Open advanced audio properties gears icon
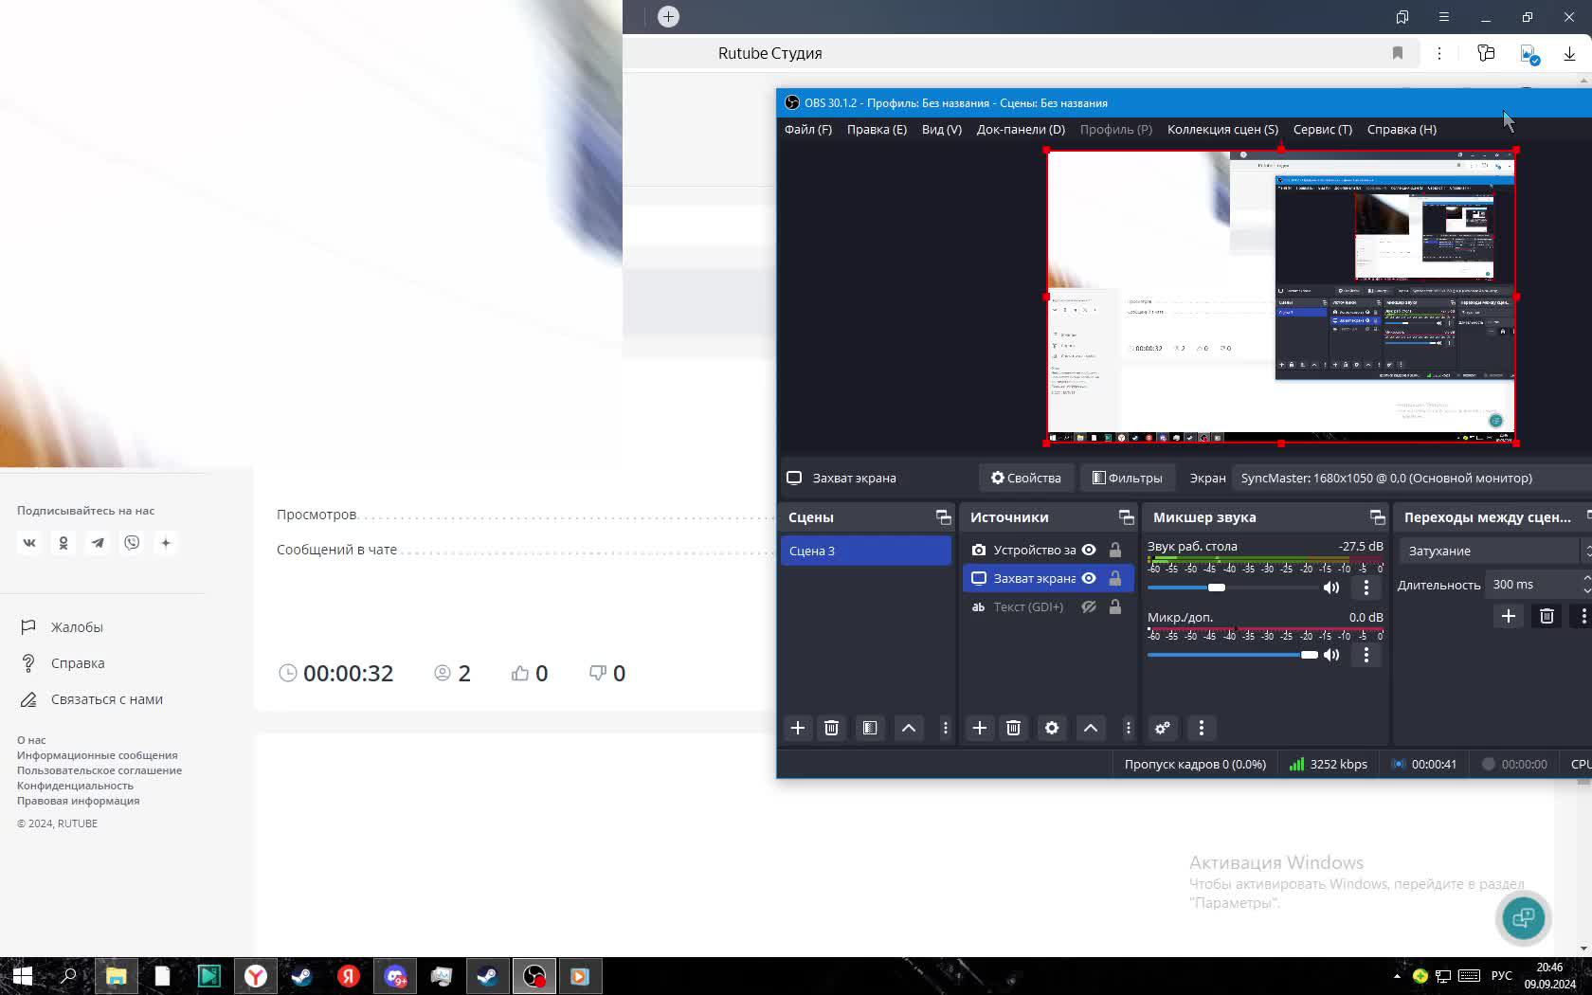This screenshot has width=1592, height=995. 1163,728
